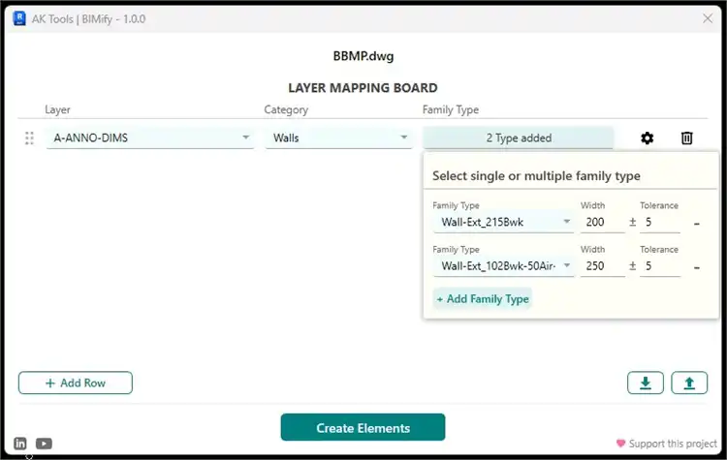Viewport: 727px width, 460px height.
Task: Open the LinkedIn icon link
Action: 20,444
